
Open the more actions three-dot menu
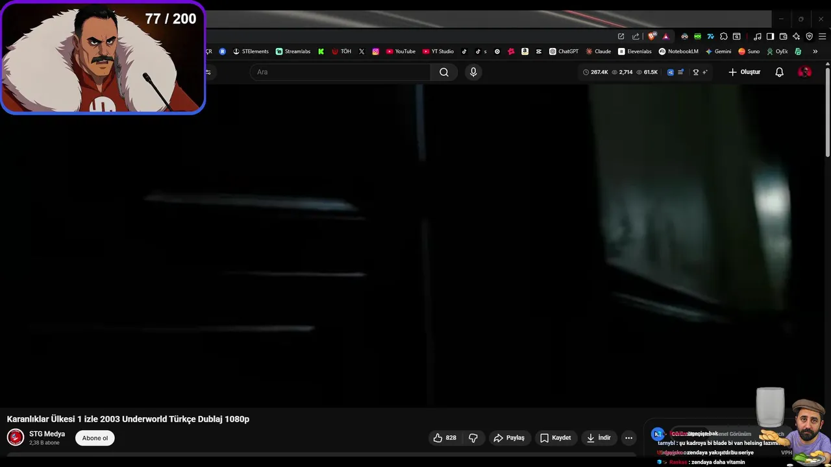628,438
